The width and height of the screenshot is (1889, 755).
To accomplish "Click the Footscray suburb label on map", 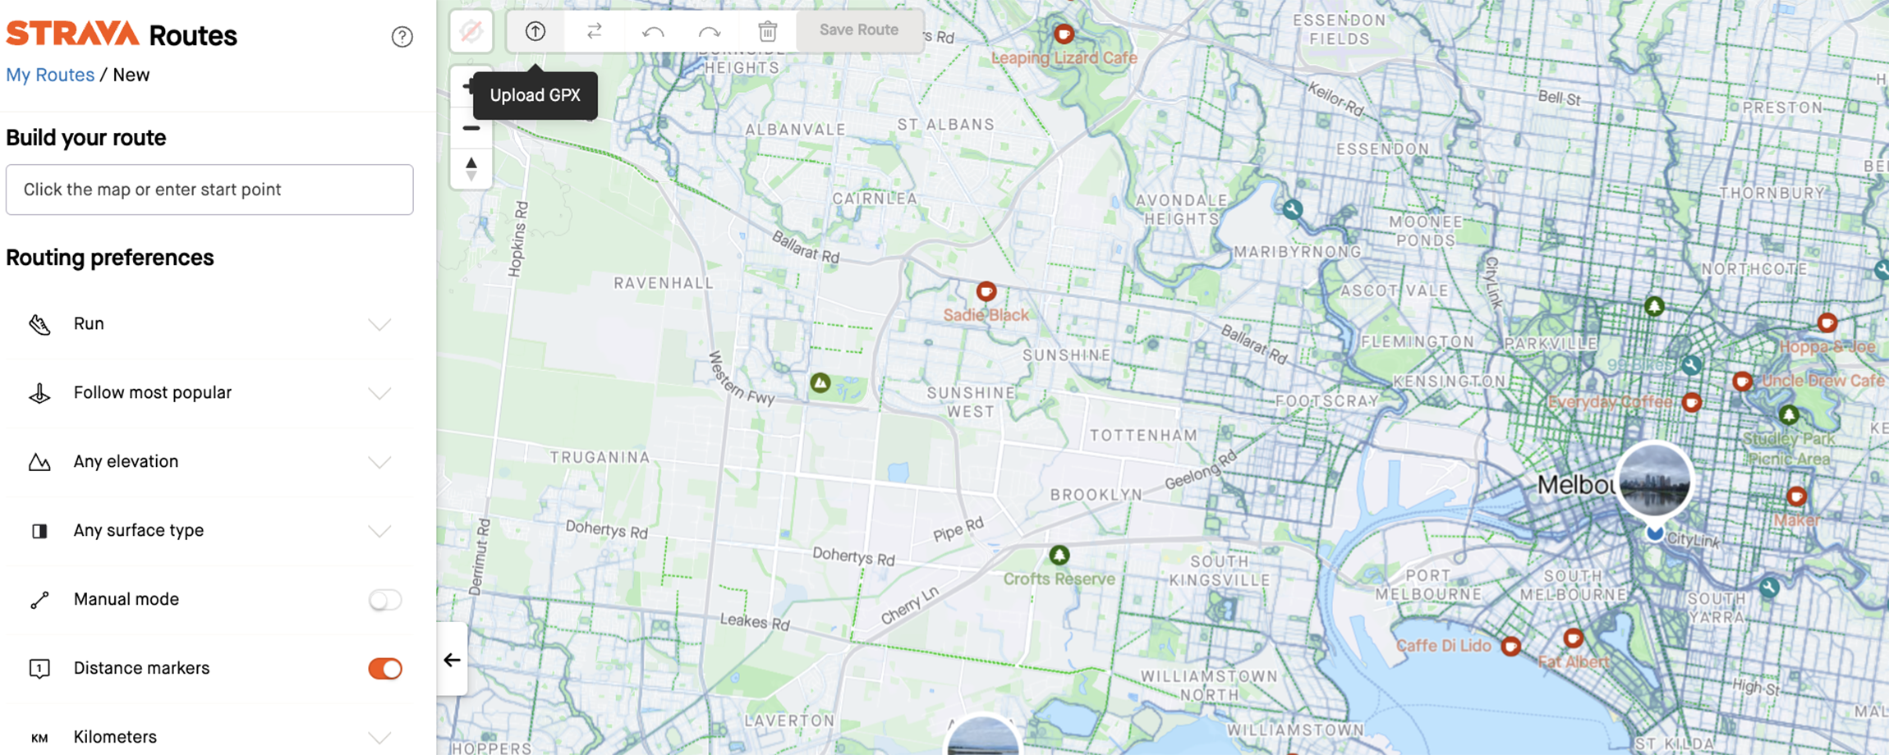I will [1327, 400].
